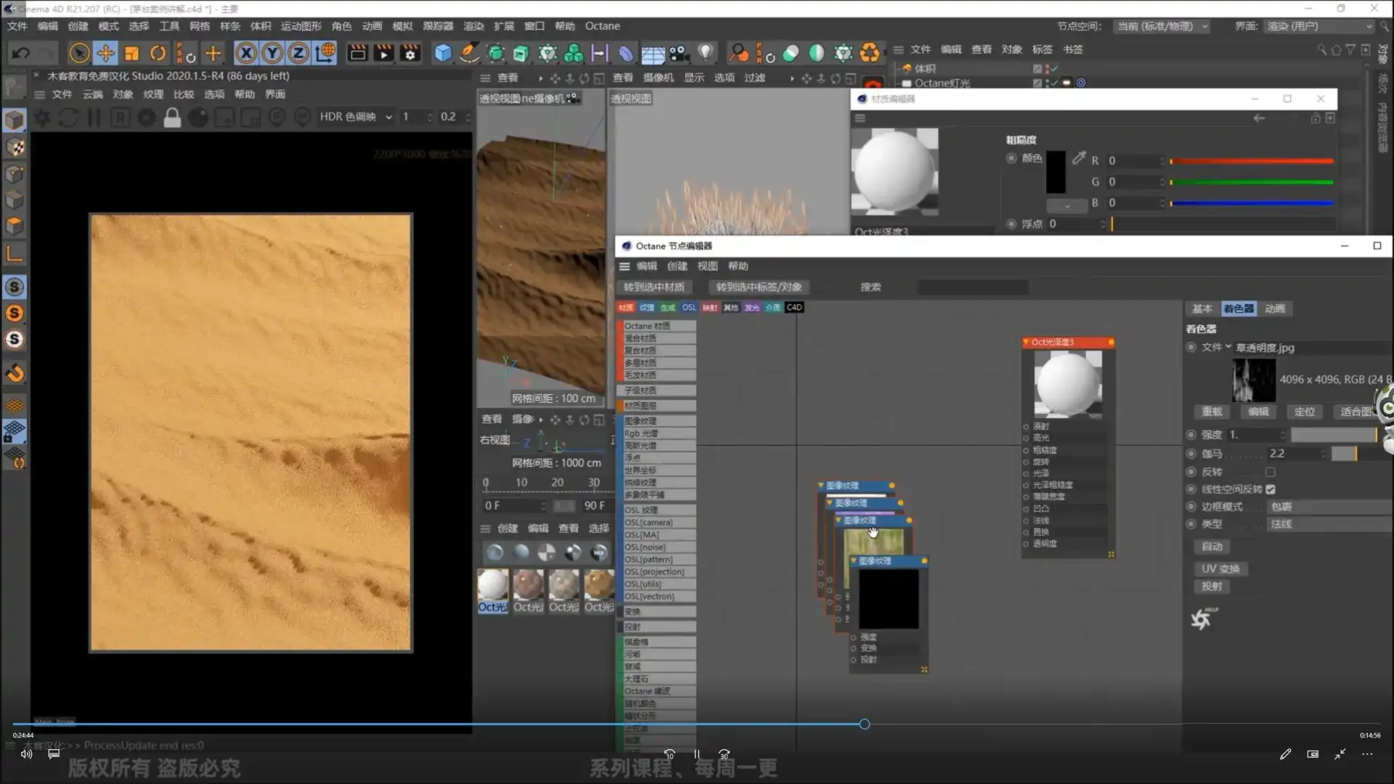This screenshot has height=784, width=1394.
Task: Click the Undo arrow icon
Action: [20, 53]
